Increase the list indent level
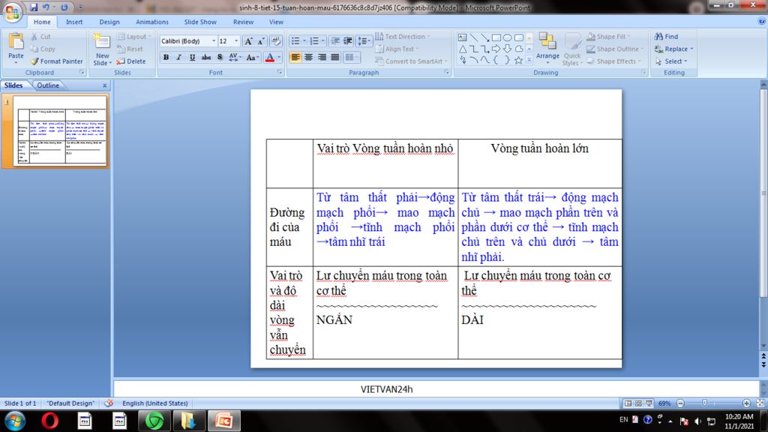Viewport: 768px width, 432px height. pyautogui.click(x=348, y=41)
